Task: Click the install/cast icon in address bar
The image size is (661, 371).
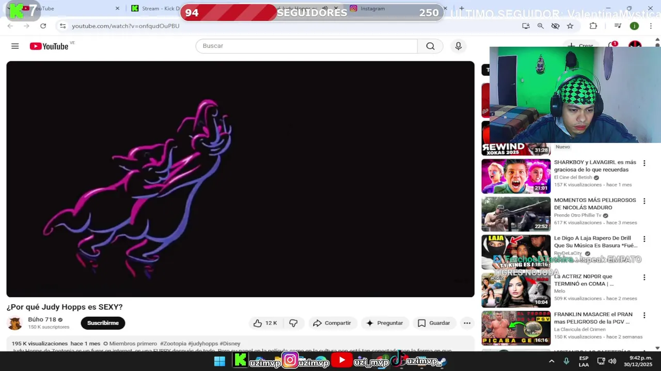Action: pyautogui.click(x=526, y=26)
